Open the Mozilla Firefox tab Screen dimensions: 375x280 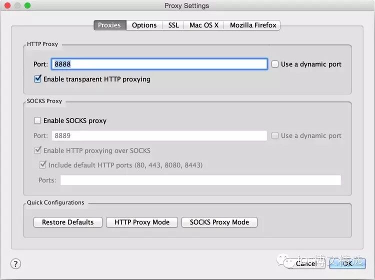[252, 25]
